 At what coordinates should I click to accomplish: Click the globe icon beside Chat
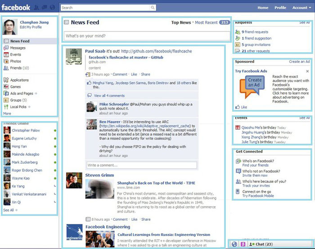[234, 244]
